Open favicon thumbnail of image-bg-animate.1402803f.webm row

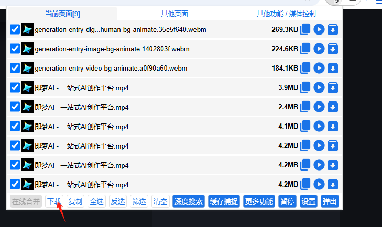coord(27,49)
